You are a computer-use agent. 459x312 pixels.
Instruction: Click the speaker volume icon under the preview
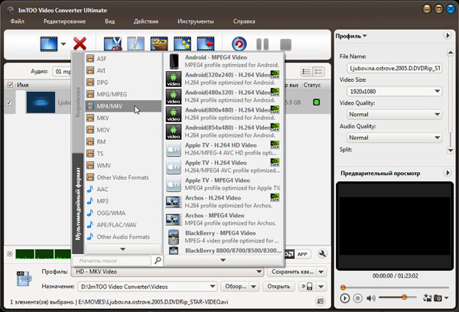(x=370, y=297)
